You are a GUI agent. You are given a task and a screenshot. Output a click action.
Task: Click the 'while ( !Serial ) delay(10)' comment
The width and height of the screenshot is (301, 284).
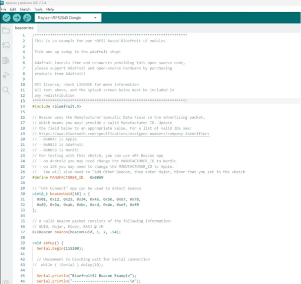[x=68, y=265]
